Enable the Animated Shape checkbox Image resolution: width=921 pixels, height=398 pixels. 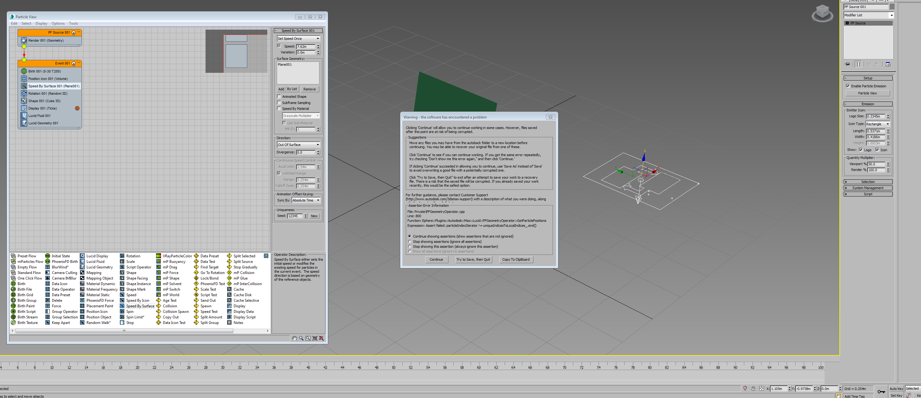(x=279, y=96)
